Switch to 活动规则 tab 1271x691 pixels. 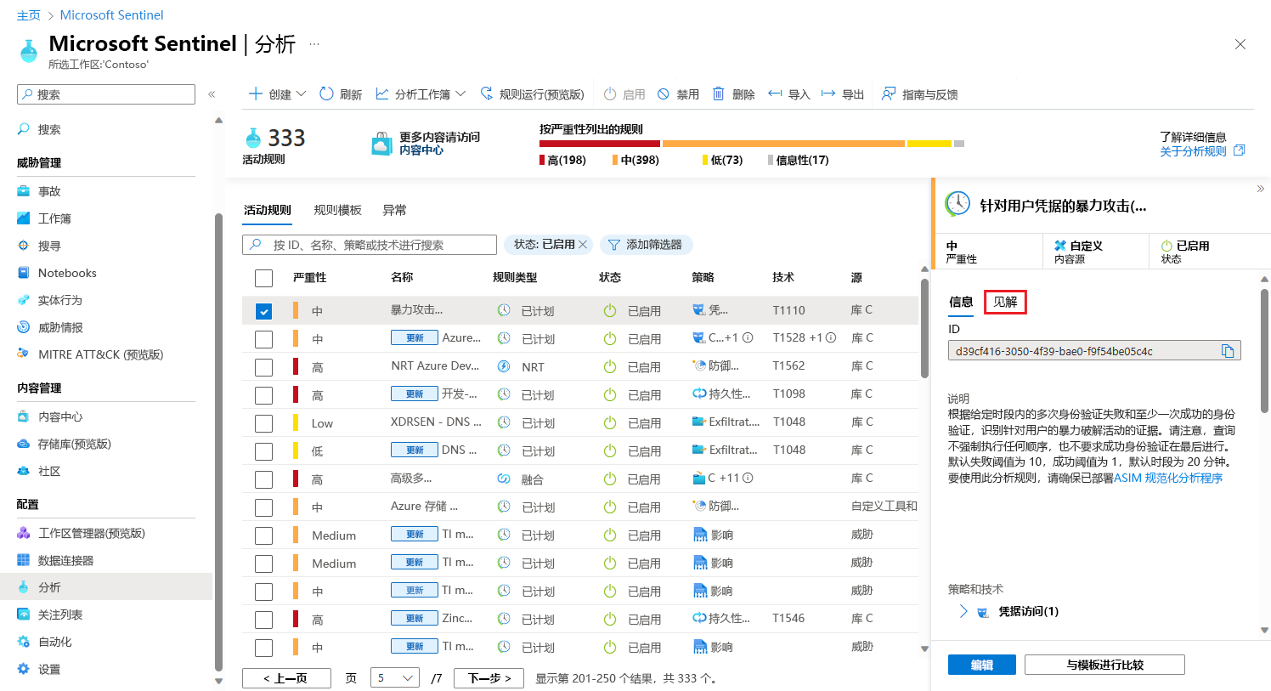click(x=268, y=210)
